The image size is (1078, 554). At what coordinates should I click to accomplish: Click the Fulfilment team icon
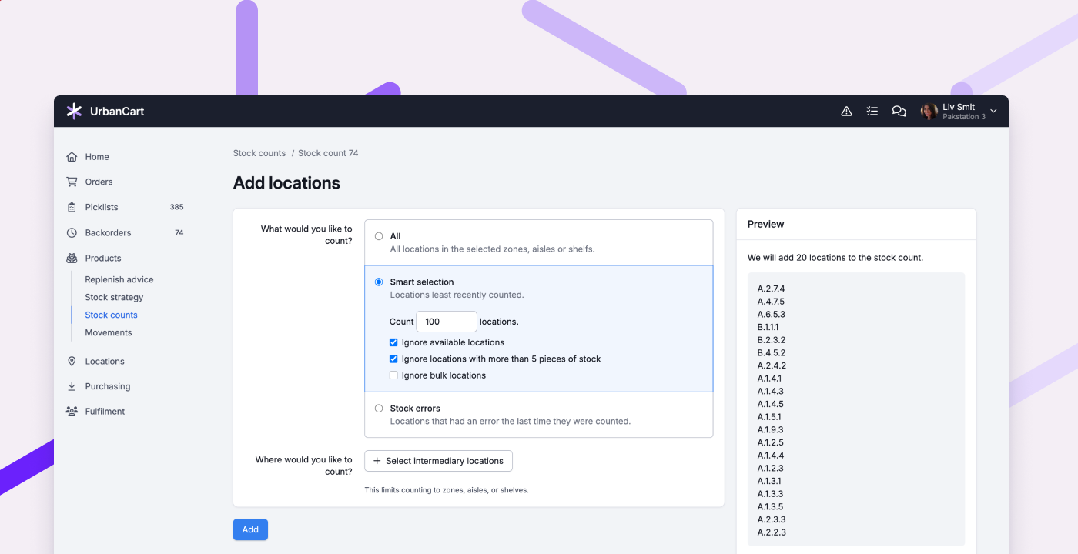point(71,411)
